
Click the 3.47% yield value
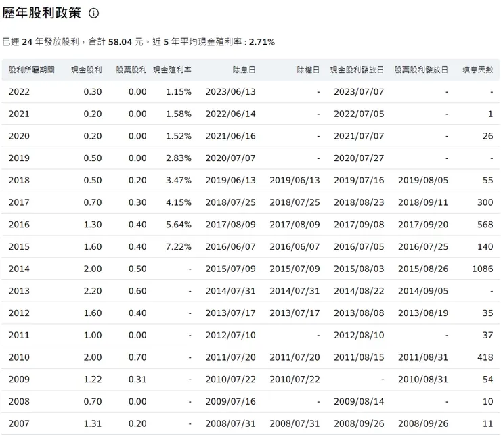179,181
